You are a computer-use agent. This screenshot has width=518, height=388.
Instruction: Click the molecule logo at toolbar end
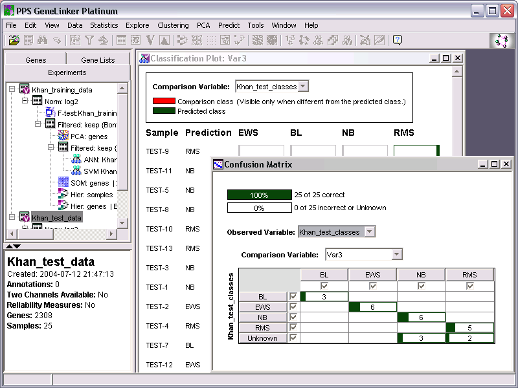tap(501, 41)
